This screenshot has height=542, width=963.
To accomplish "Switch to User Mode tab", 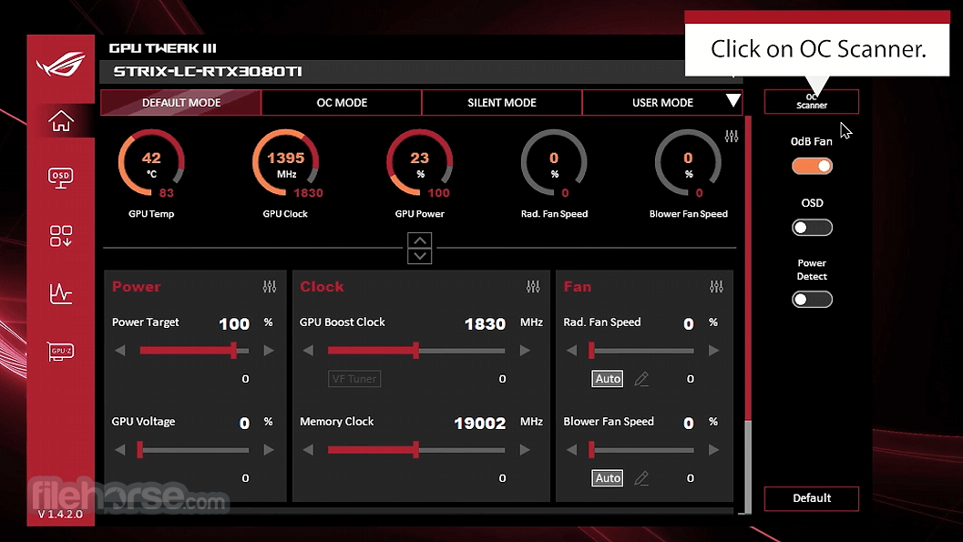I will [662, 103].
